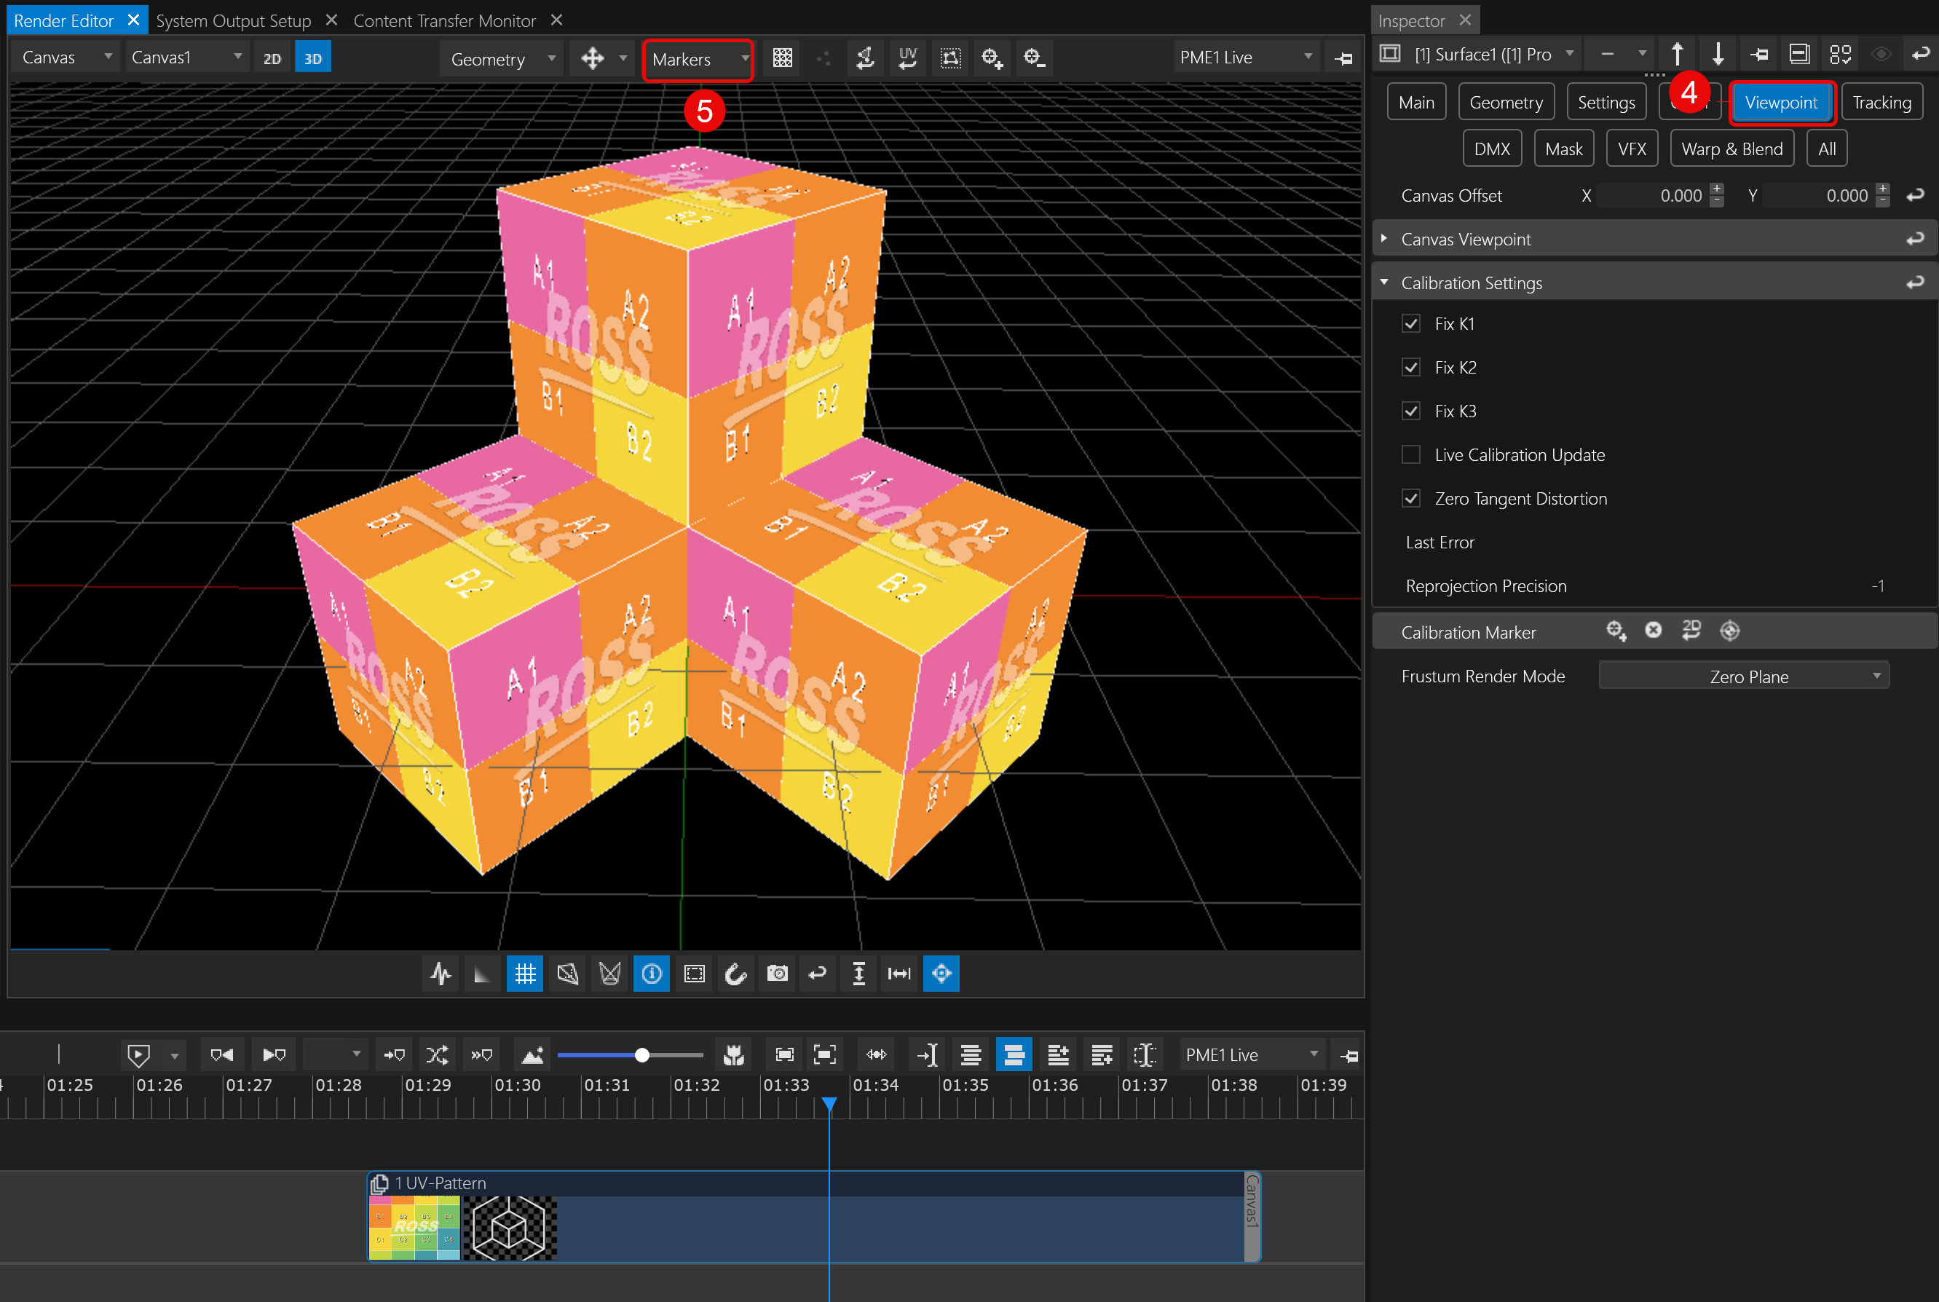Click the collapse panel icon in Inspector

point(1799,55)
